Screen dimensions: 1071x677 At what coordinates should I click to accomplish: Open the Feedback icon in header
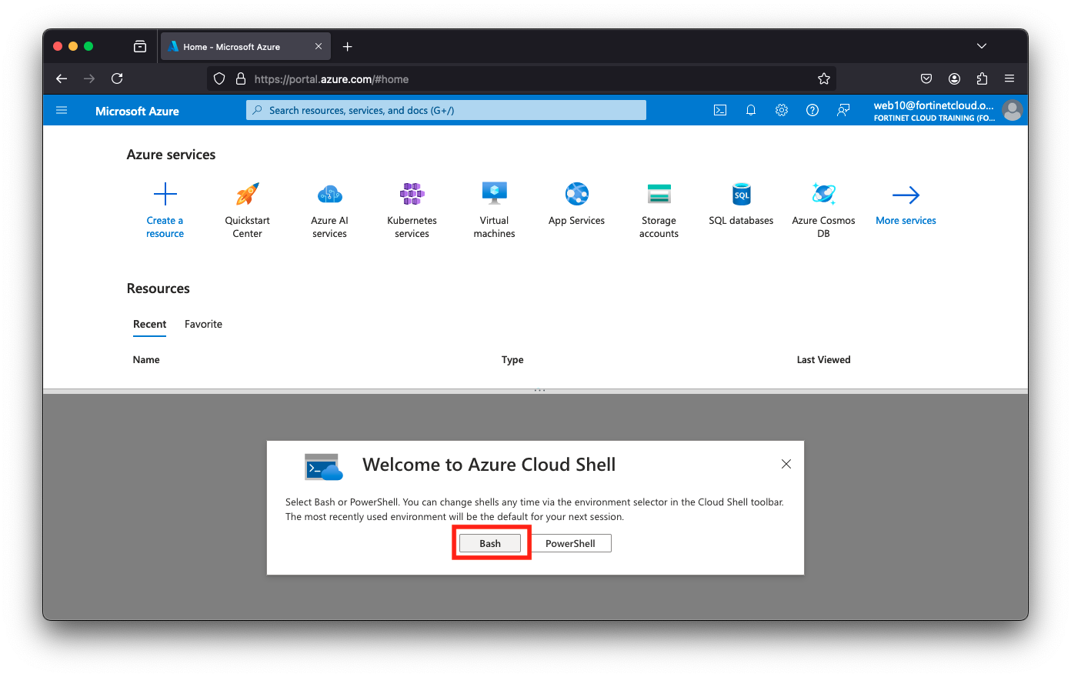pos(843,110)
